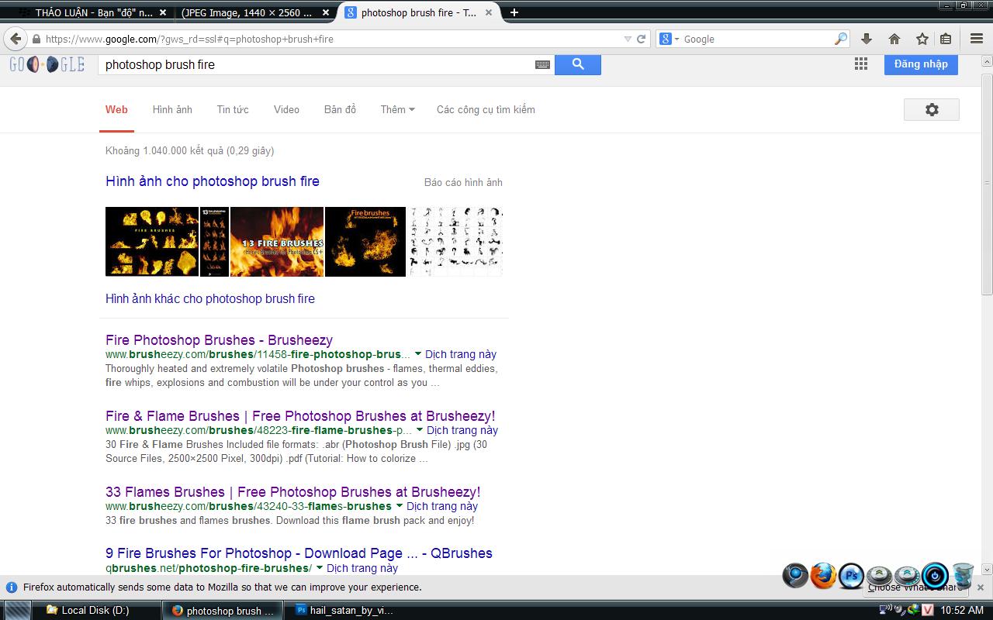This screenshot has width=993, height=620.
Task: Go back using the browser back arrow
Action: click(16, 39)
